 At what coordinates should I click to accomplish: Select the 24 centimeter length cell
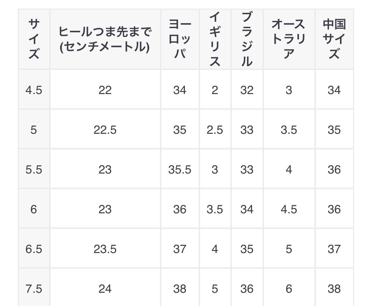[105, 289]
